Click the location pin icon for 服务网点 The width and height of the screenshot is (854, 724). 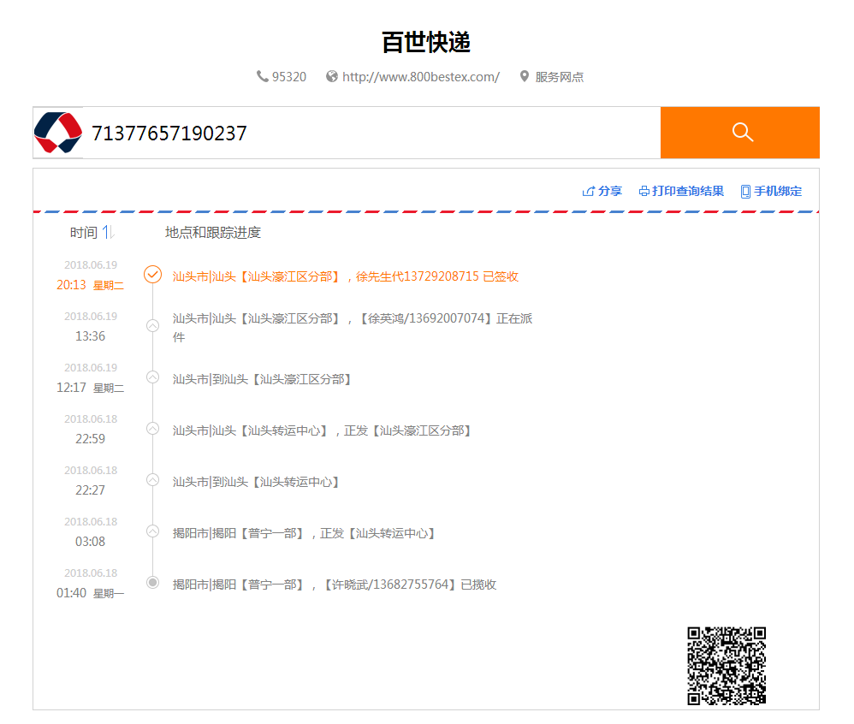click(x=525, y=77)
